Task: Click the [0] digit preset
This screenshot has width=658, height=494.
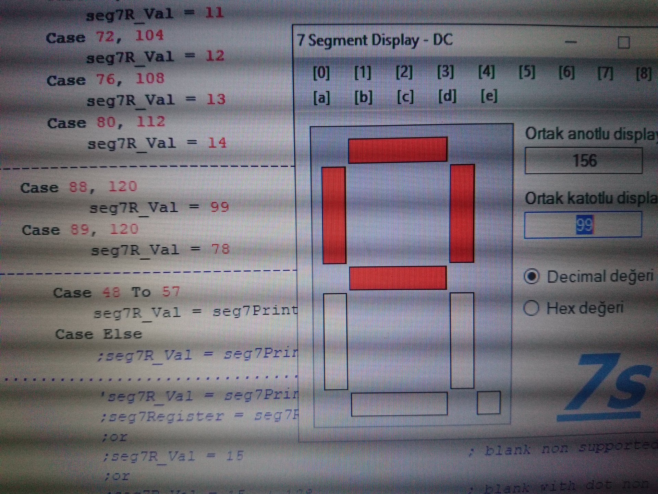Action: click(321, 72)
